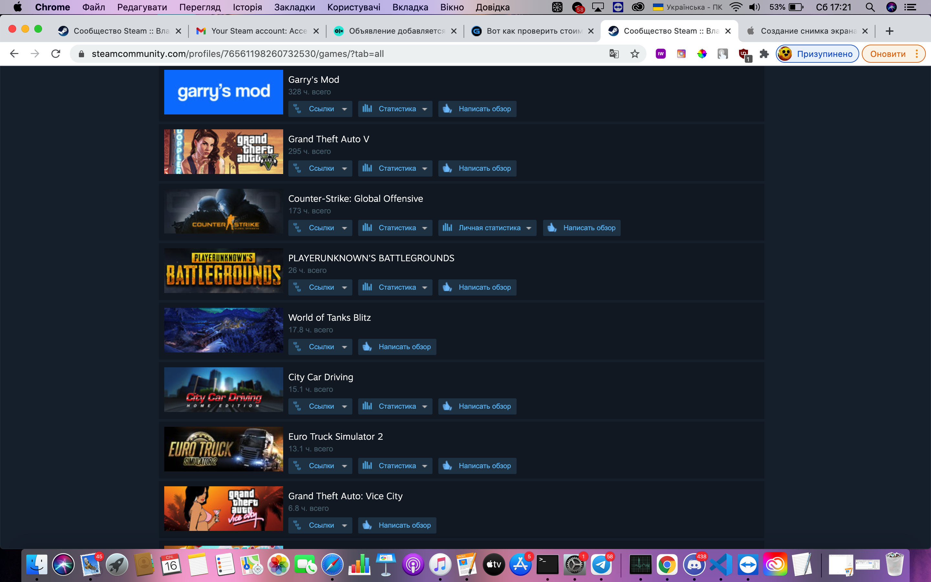Open Launchpad rocket icon in dock

117,565
